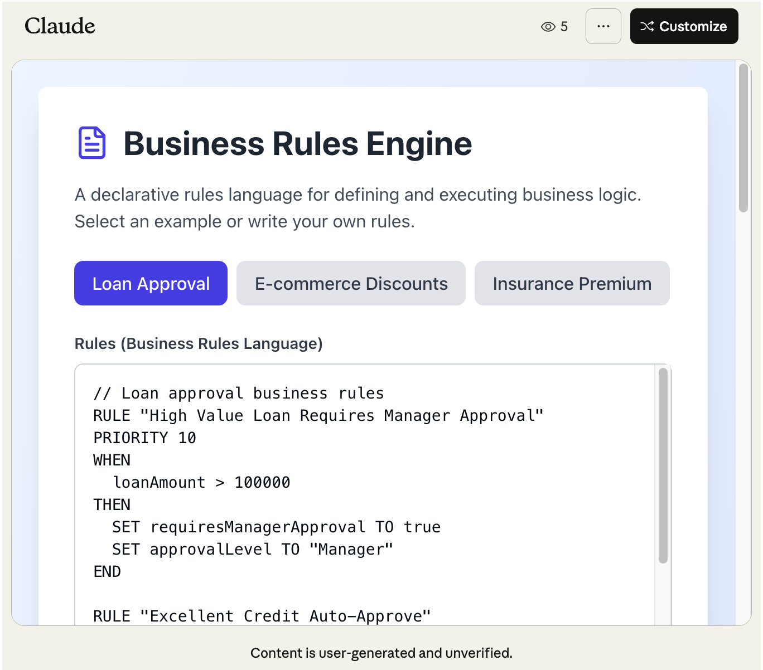Click the shuffle icon in Customize
Image resolution: width=763 pixels, height=670 pixels.
click(647, 26)
